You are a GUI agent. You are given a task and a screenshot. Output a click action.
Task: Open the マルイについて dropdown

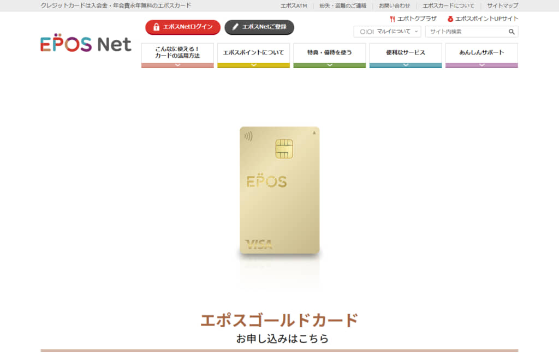pyautogui.click(x=387, y=32)
